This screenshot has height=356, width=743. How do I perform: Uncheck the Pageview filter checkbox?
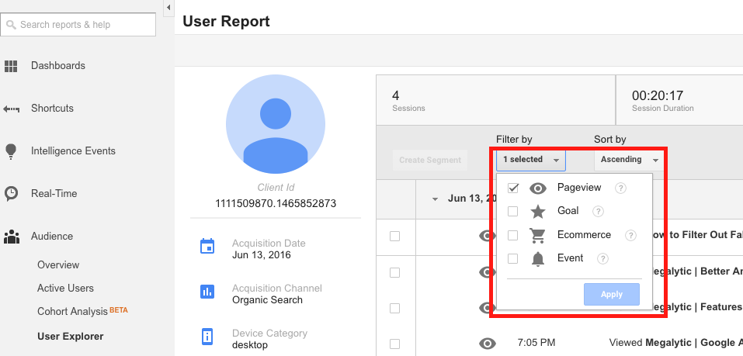512,188
